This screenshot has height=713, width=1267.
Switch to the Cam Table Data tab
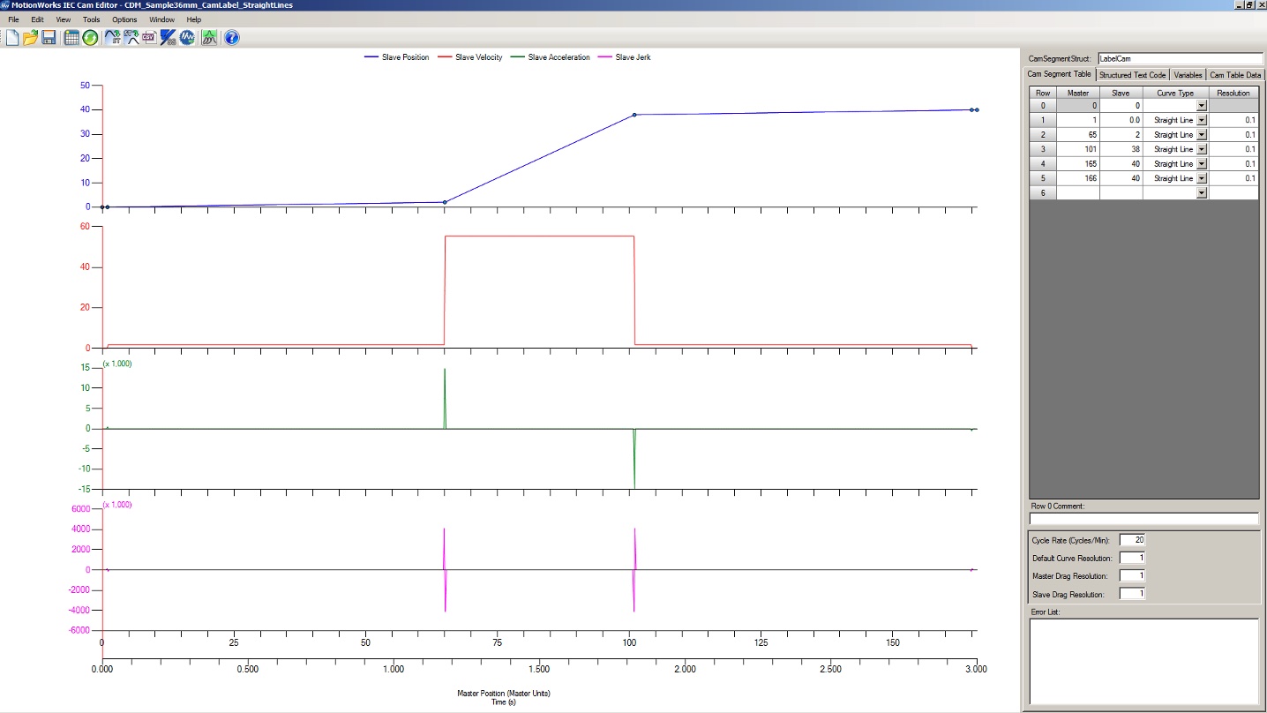(1235, 75)
